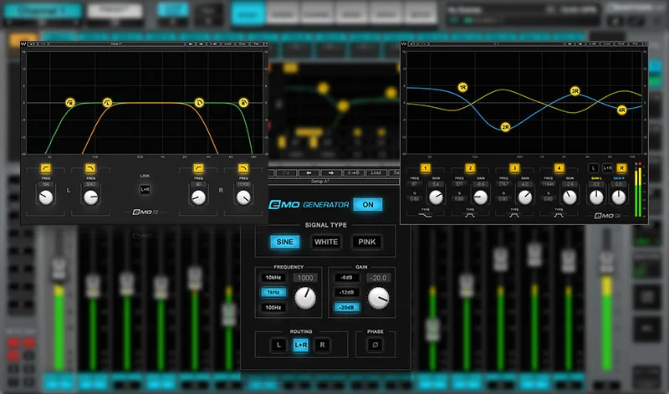The width and height of the screenshot is (669, 394).
Task: Route generator to R channel only
Action: coord(322,345)
